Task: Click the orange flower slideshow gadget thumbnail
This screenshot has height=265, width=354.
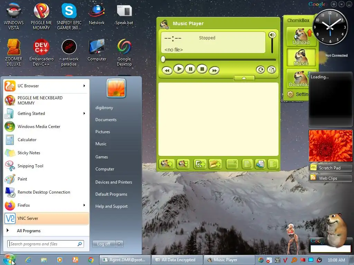Action: (330, 146)
